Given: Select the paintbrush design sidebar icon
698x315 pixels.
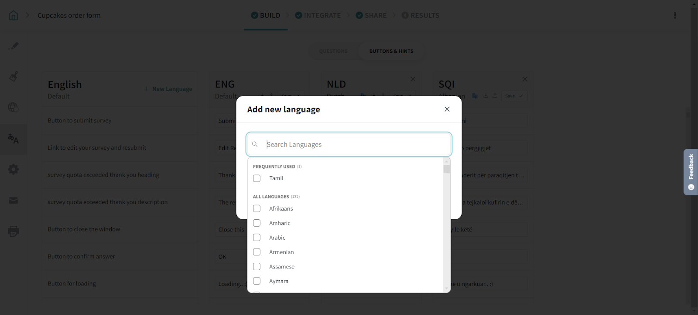Looking at the screenshot, I should [x=14, y=77].
